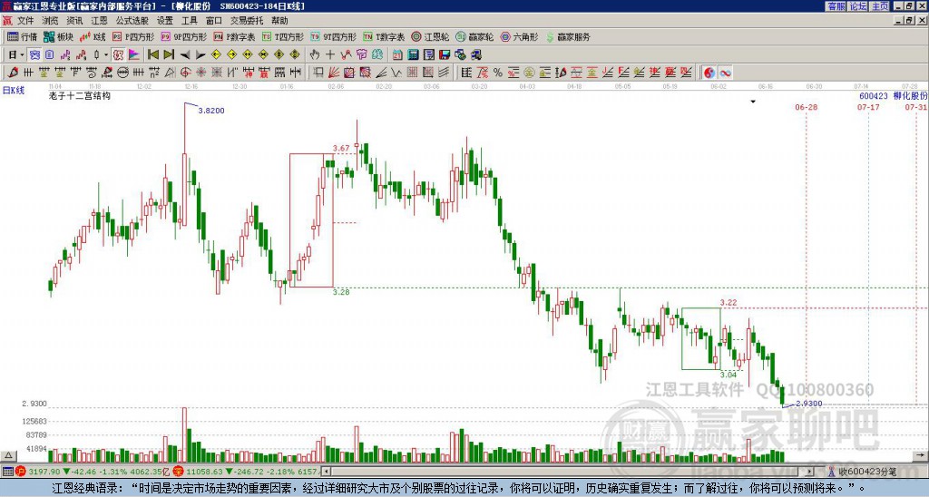The width and height of the screenshot is (929, 497).
Task: Click the red-white calendar icon
Action: point(397,55)
